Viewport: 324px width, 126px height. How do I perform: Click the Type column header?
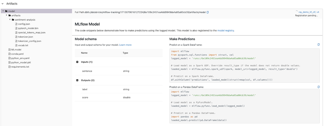[x=126, y=53]
